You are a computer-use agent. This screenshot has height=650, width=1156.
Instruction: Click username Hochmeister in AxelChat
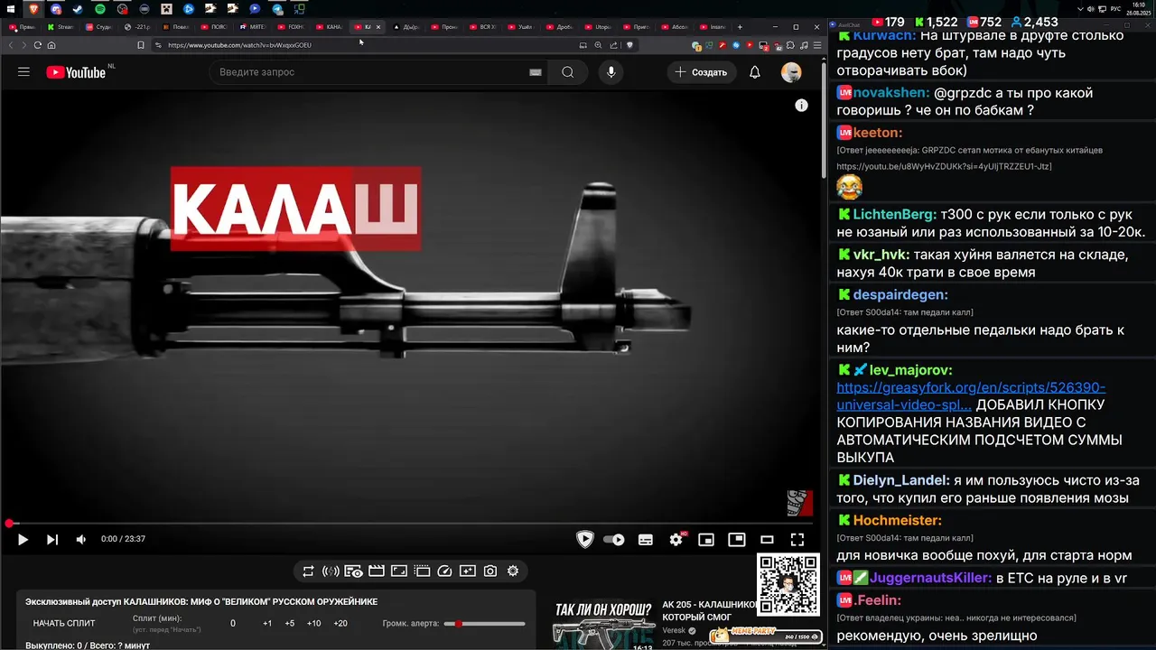tap(897, 520)
